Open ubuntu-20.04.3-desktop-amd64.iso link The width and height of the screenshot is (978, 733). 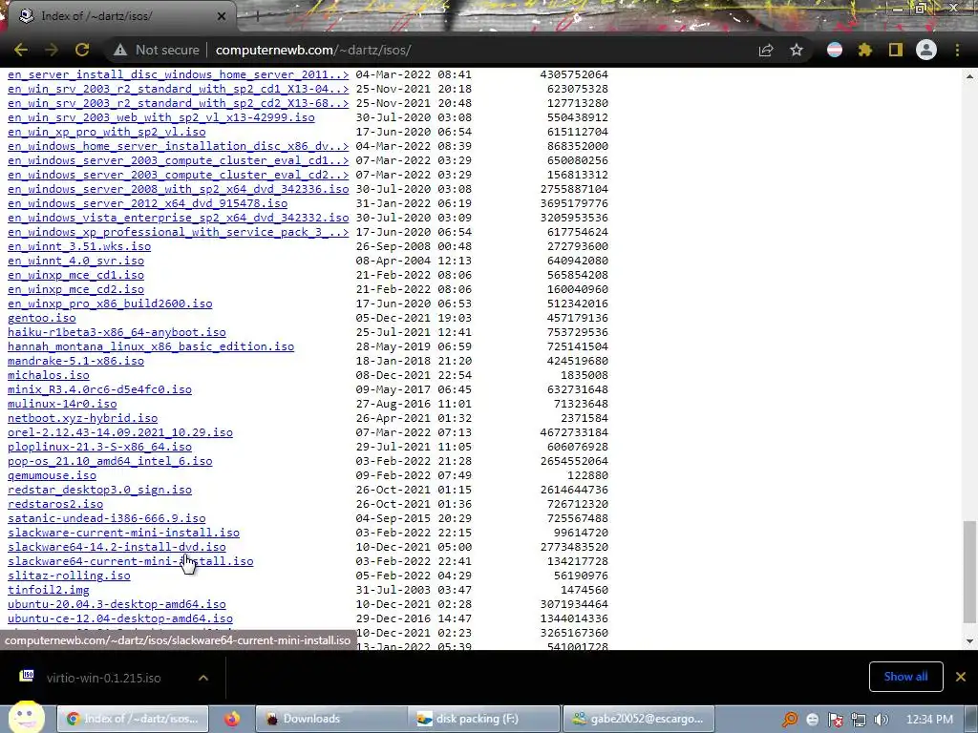point(117,604)
